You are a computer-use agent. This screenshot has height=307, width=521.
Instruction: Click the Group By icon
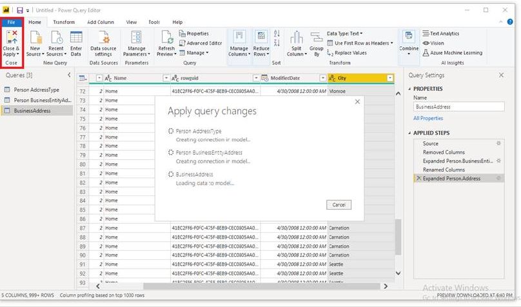point(317,37)
